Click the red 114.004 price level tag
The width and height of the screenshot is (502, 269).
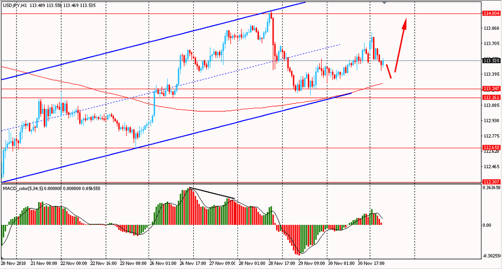coord(491,14)
